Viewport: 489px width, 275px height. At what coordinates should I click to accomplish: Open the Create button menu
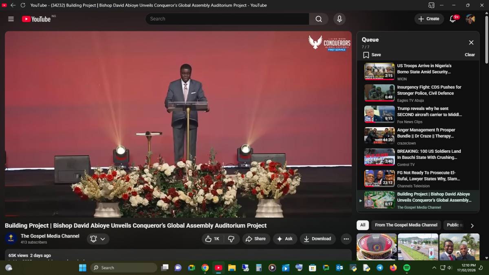point(429,19)
